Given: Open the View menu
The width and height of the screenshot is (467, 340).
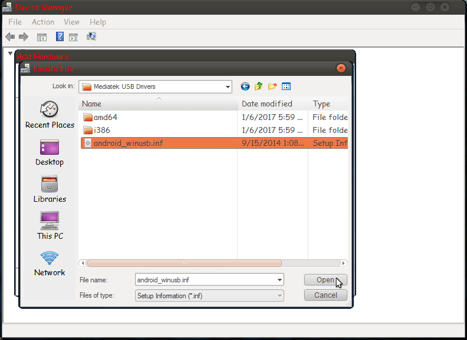Looking at the screenshot, I should pos(71,22).
